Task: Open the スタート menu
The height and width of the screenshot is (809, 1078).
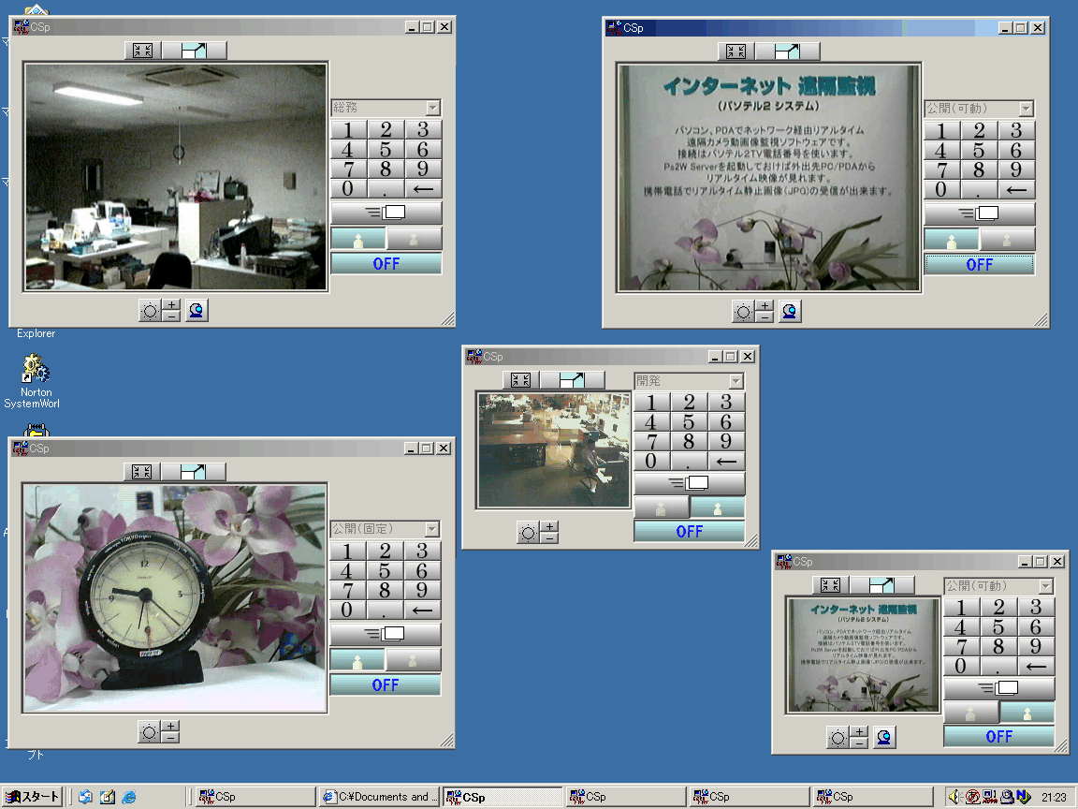Action: pos(32,797)
